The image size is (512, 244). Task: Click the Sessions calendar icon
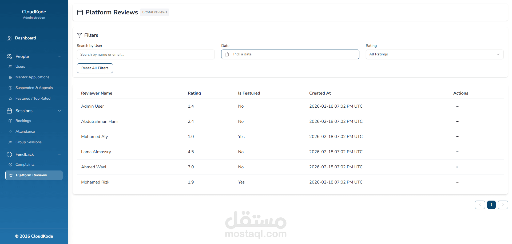9,111
